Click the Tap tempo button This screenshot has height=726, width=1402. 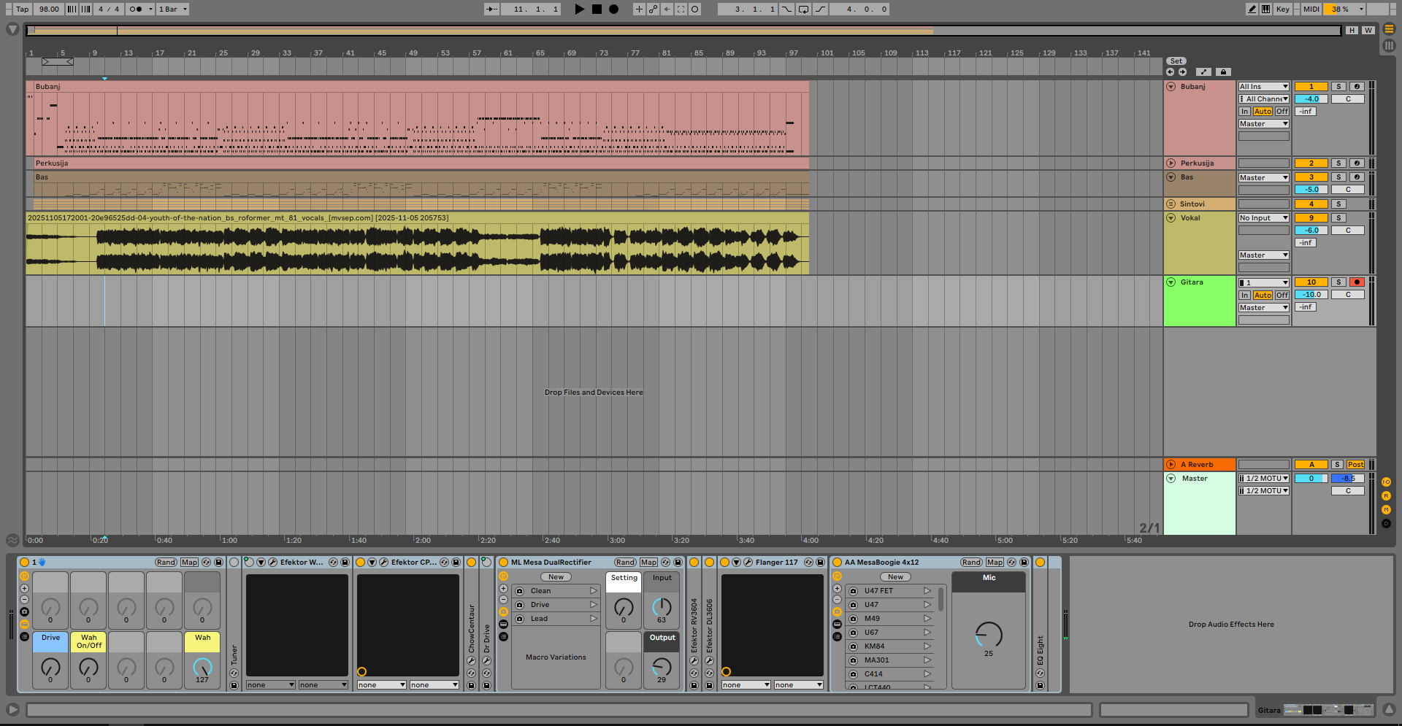(x=23, y=9)
